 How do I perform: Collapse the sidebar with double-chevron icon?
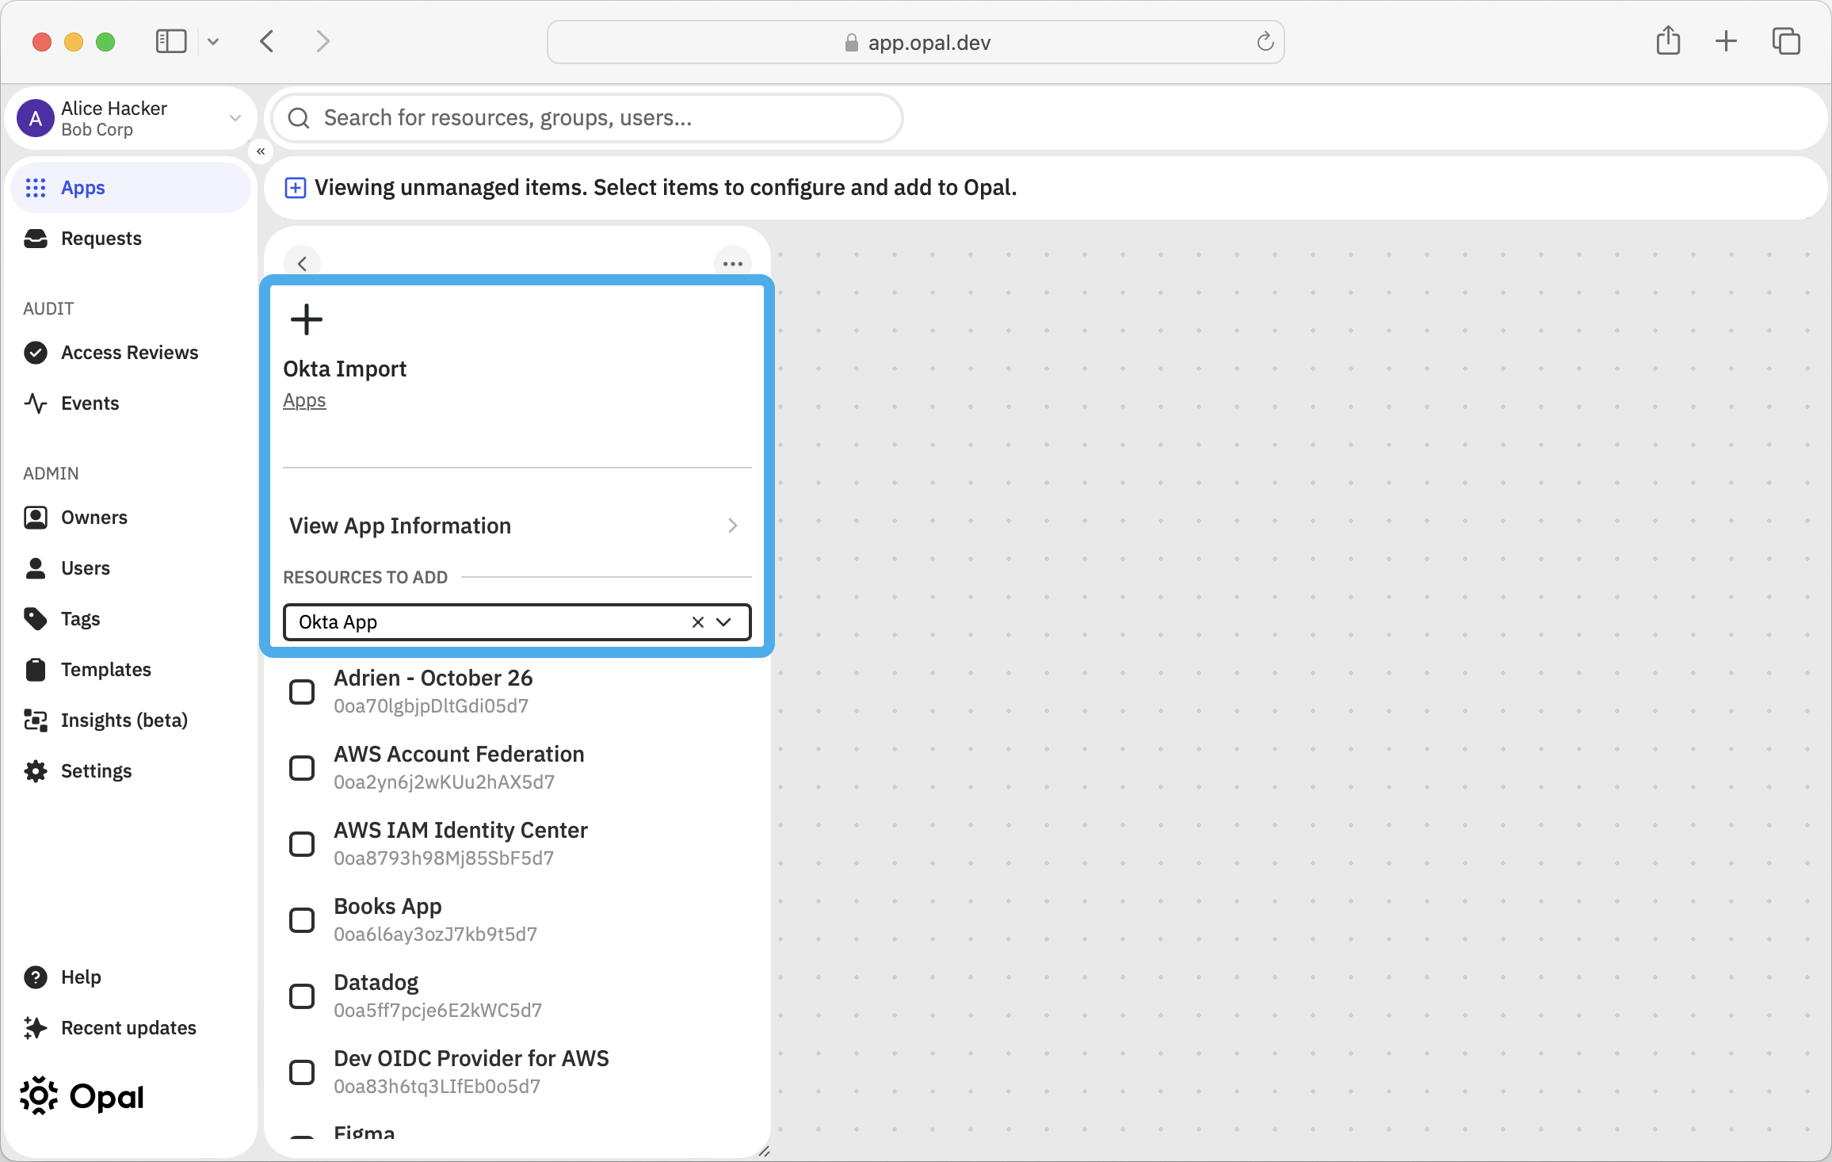click(261, 151)
